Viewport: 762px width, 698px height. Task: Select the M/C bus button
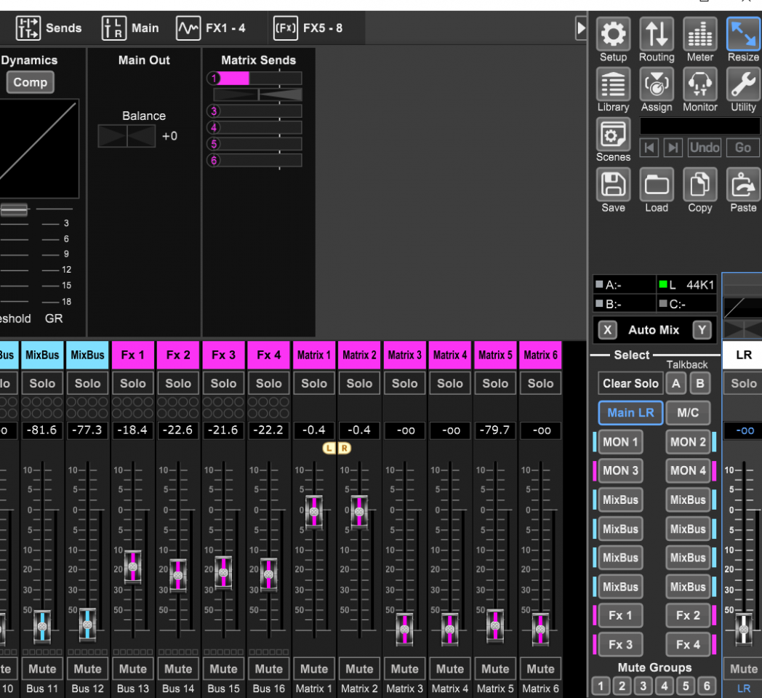(x=688, y=413)
